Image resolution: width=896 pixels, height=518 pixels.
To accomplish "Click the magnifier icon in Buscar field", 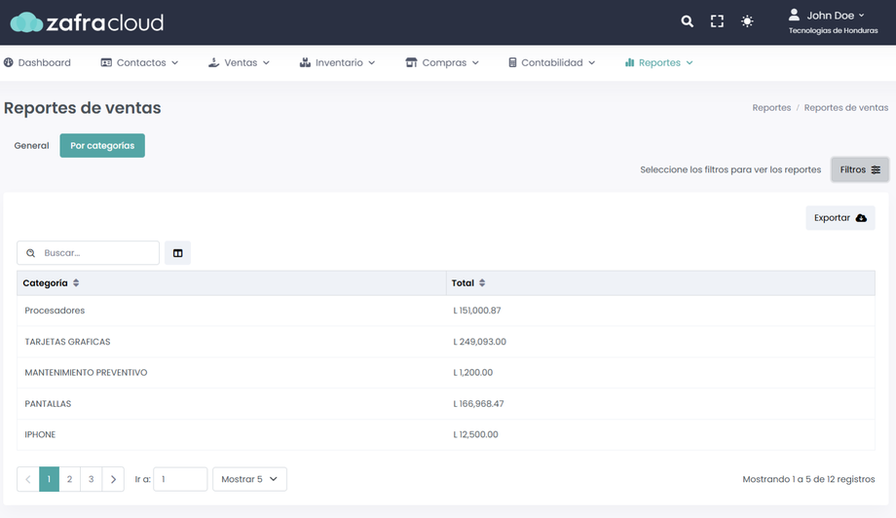I will (x=31, y=253).
